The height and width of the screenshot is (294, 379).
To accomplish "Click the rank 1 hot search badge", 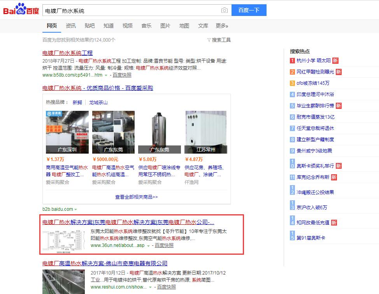I will point(292,61).
